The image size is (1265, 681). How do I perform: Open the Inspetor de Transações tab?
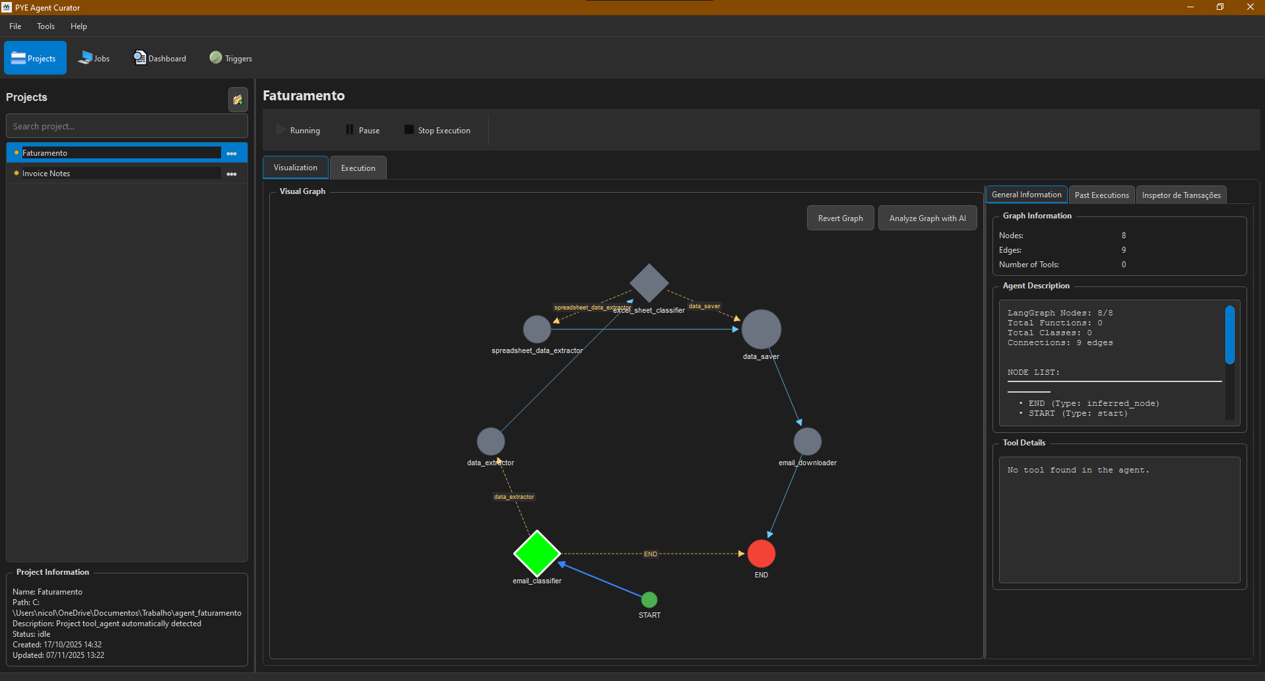1181,195
